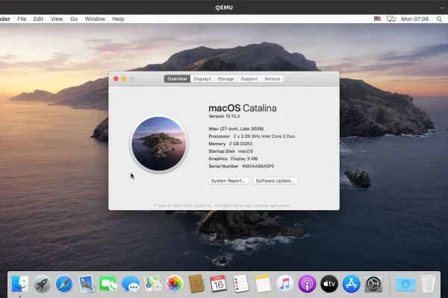The image size is (448, 298).
Task: Click US flag input source icon
Action: (377, 19)
